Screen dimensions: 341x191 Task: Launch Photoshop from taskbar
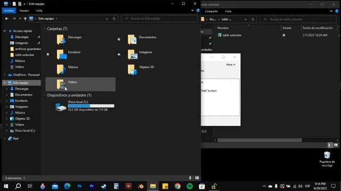(79, 186)
